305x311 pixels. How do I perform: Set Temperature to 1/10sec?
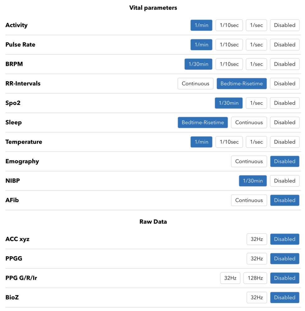[x=229, y=142]
